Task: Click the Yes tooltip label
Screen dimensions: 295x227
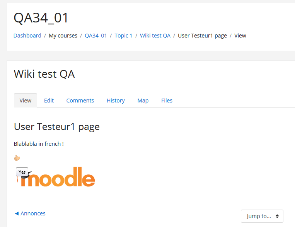Action: click(x=22, y=172)
